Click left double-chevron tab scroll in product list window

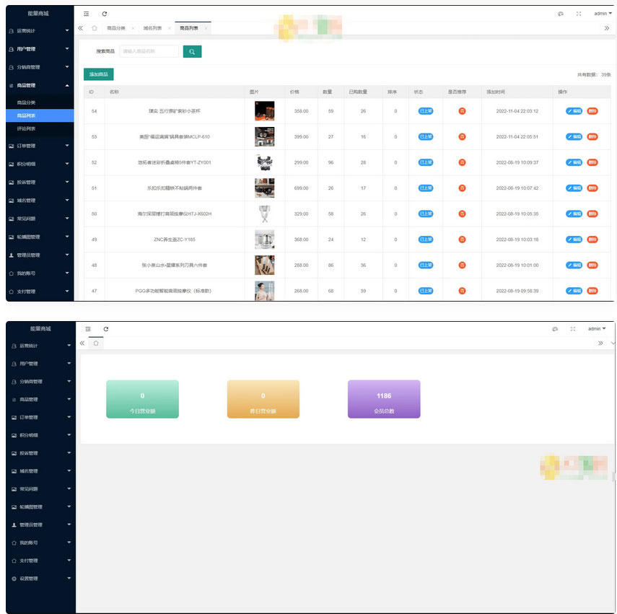tap(81, 28)
